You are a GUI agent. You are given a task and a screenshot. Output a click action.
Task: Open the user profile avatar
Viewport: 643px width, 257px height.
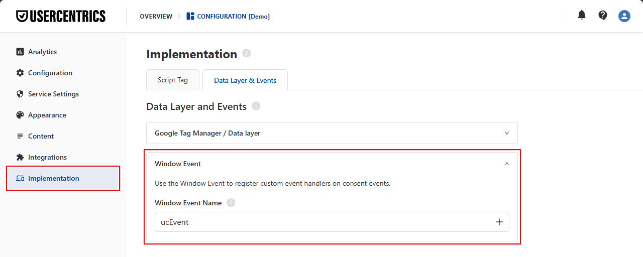(624, 16)
